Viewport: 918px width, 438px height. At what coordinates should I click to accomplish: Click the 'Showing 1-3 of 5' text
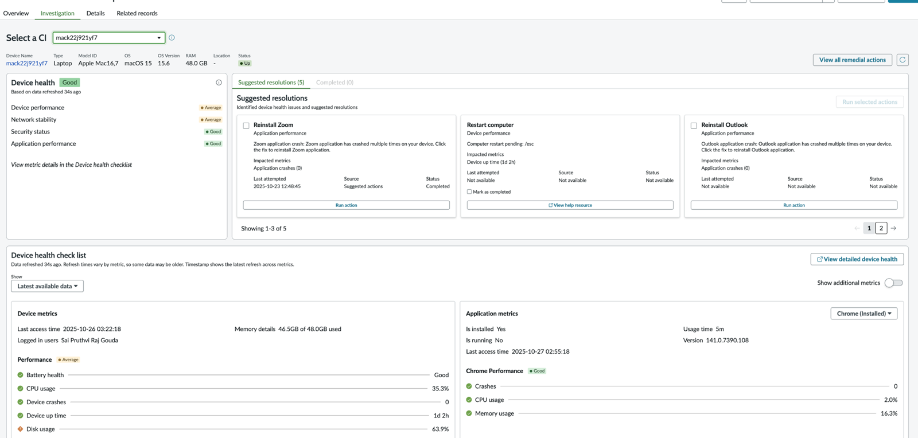click(x=263, y=228)
